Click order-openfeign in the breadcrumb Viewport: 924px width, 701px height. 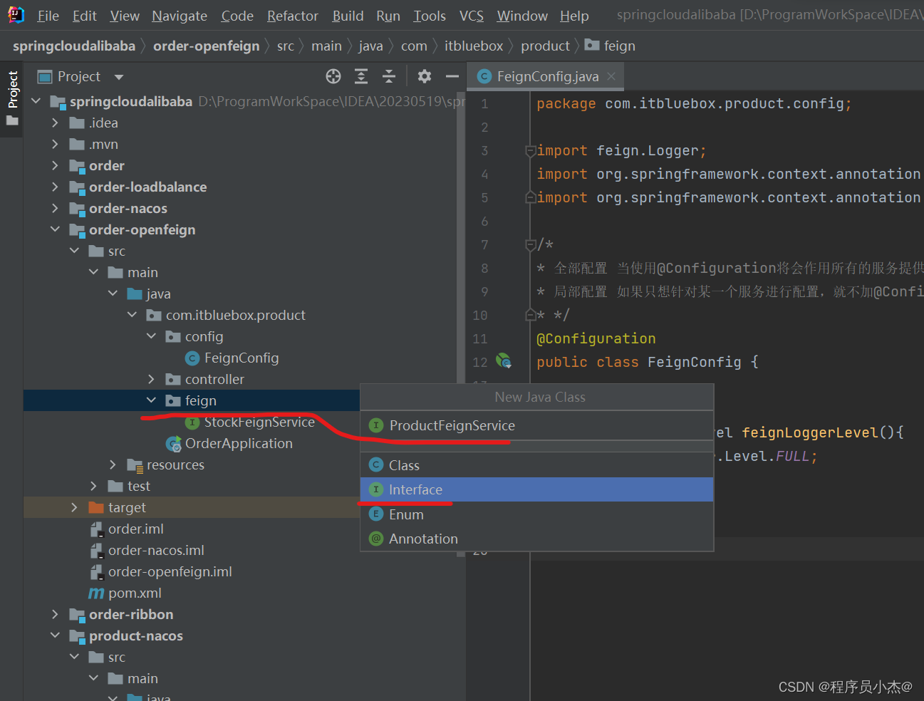pos(207,46)
